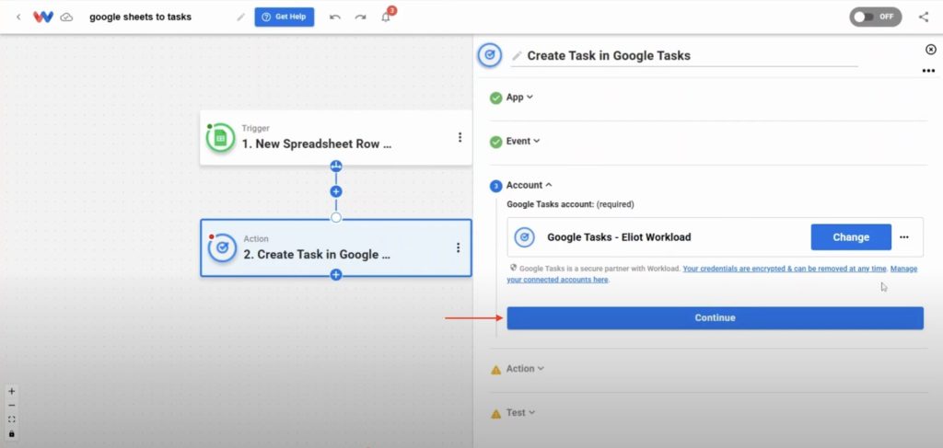The height and width of the screenshot is (448, 943).
Task: Click the Continue button
Action: (715, 318)
